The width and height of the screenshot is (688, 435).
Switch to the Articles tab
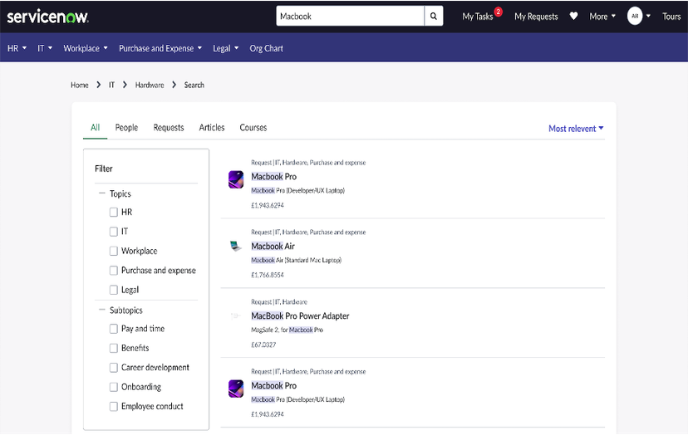click(x=212, y=128)
